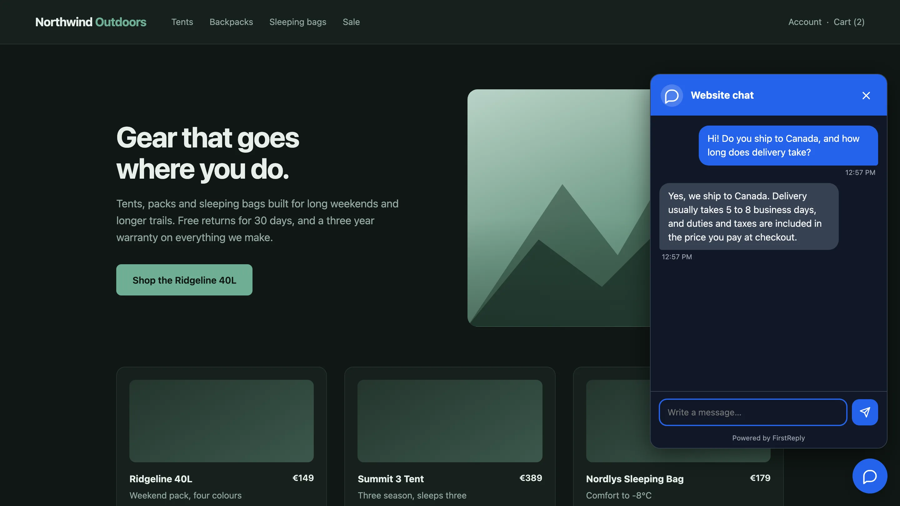
Task: Close the Website chat panel
Action: pyautogui.click(x=866, y=95)
